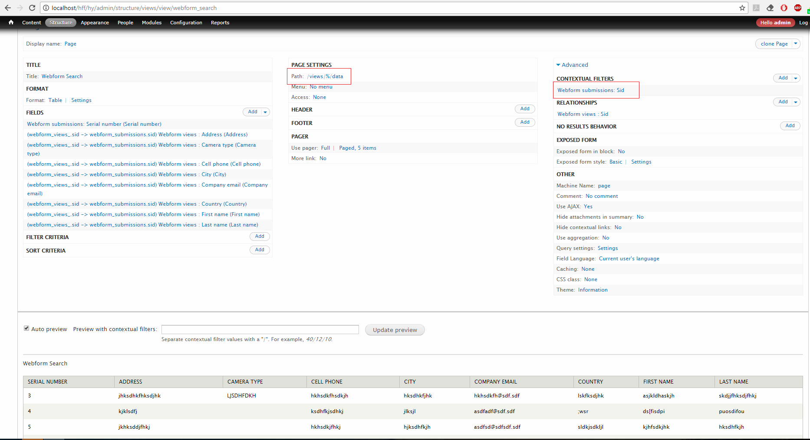This screenshot has width=810, height=440.
Task: Open the Structure admin menu
Action: pos(61,23)
